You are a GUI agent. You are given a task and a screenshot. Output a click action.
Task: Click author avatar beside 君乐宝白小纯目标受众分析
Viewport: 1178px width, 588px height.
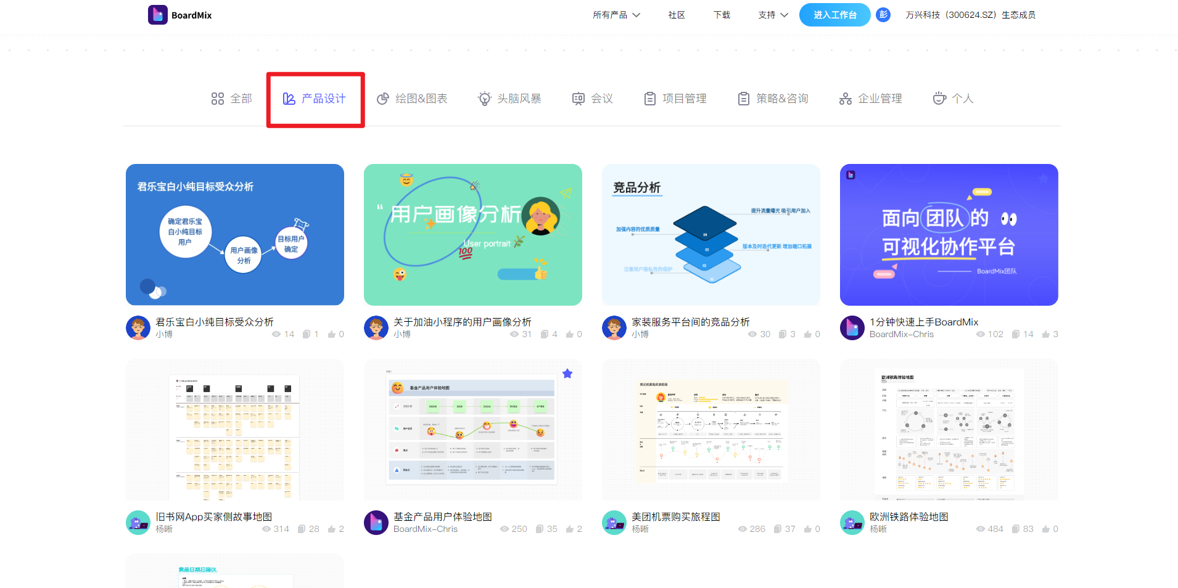pos(138,328)
